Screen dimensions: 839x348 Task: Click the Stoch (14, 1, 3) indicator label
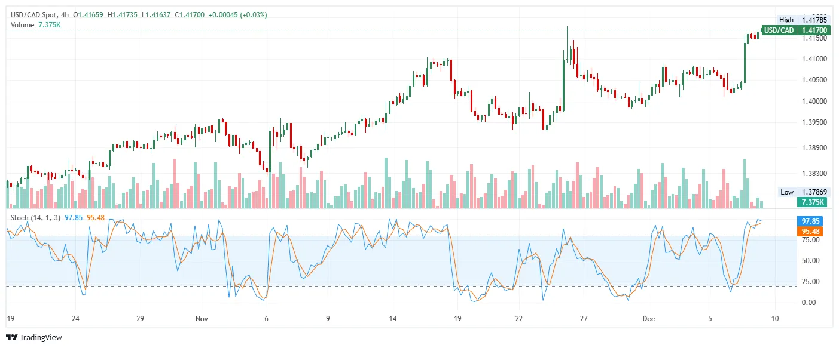pos(36,217)
